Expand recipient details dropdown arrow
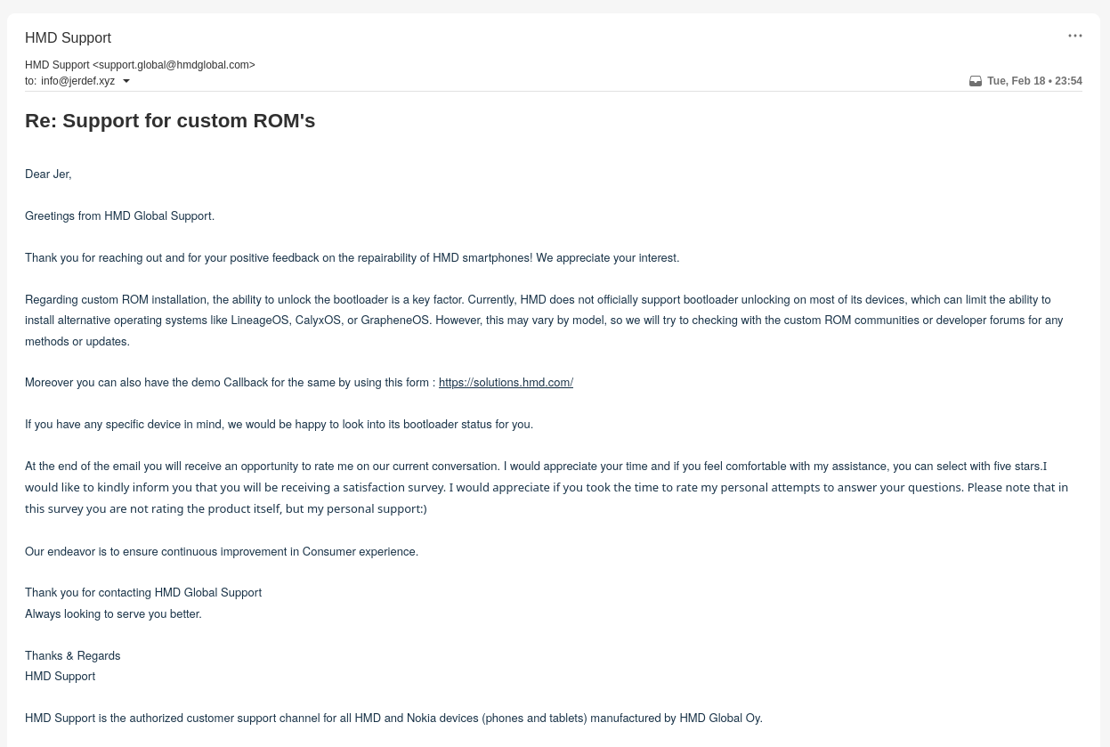The width and height of the screenshot is (1110, 747). 126,81
